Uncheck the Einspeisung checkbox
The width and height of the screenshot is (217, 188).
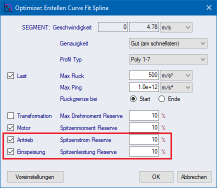[10, 152]
